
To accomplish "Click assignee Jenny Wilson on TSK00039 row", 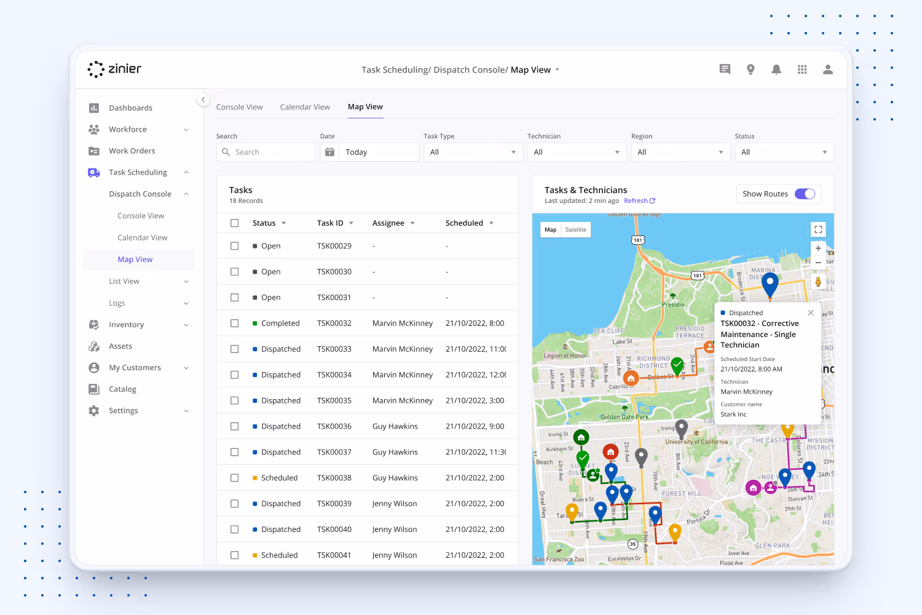I will 395,504.
